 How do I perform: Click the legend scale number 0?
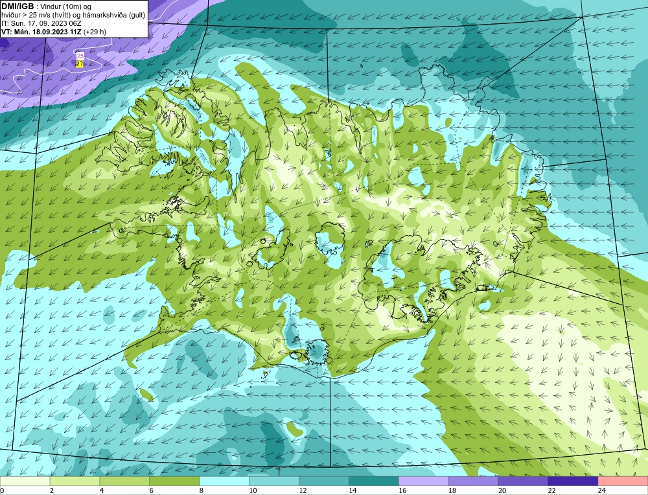[3, 490]
